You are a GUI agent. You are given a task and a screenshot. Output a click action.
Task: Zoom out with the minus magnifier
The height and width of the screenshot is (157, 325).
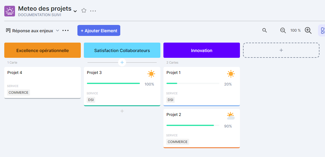(x=283, y=30)
